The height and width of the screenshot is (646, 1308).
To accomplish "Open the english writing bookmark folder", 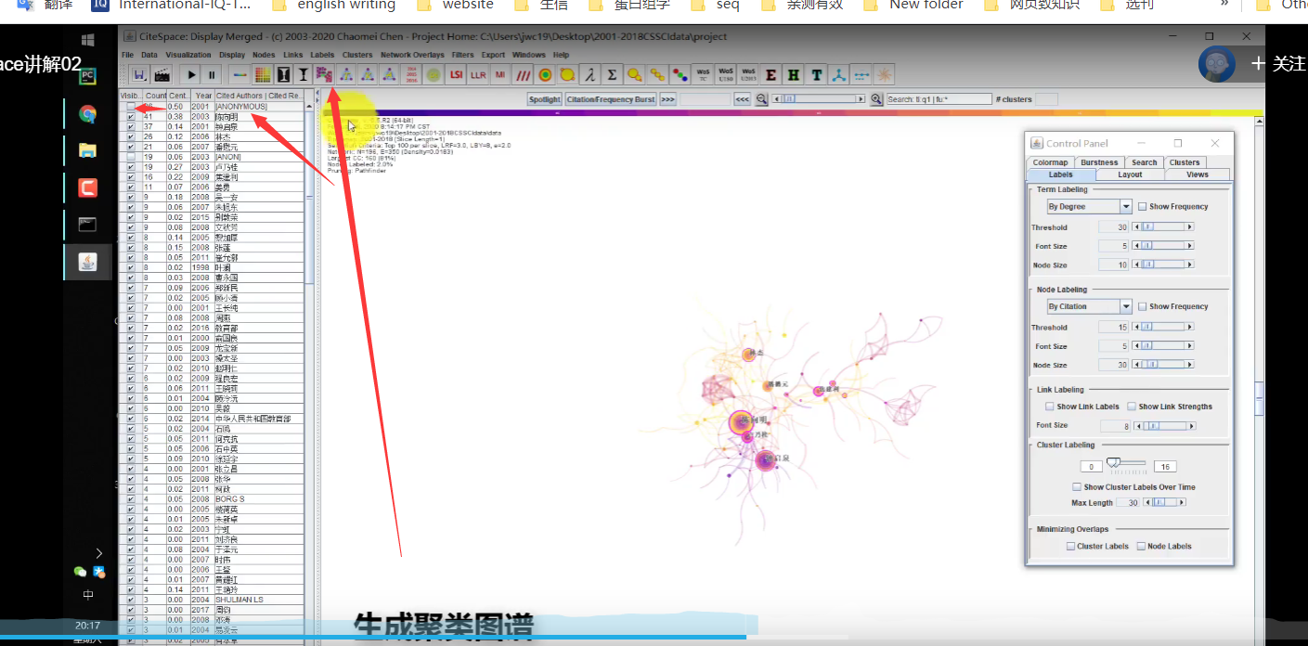I will (333, 5).
